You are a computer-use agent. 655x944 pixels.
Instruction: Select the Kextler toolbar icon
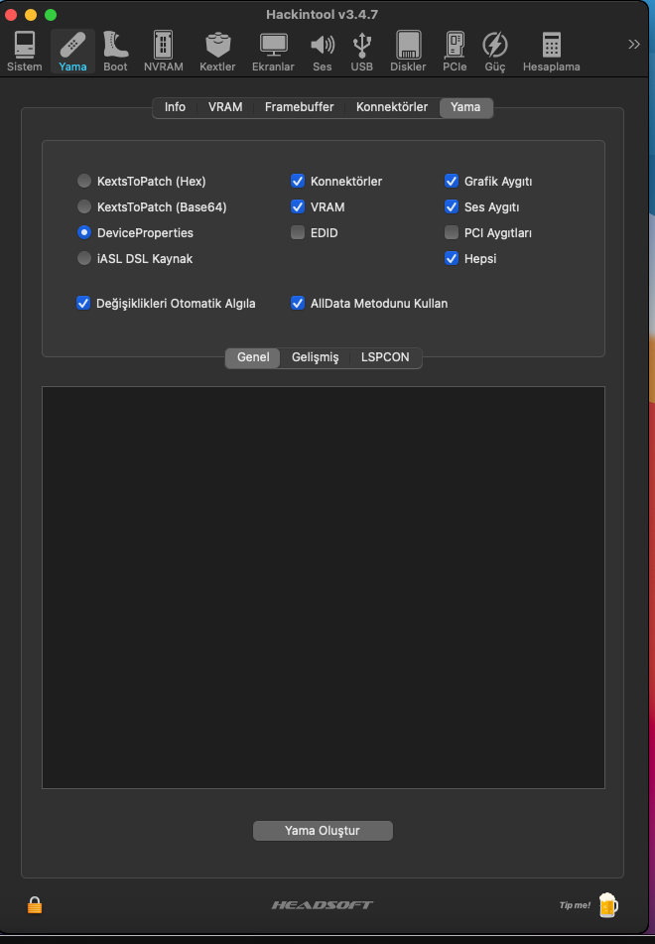[217, 51]
